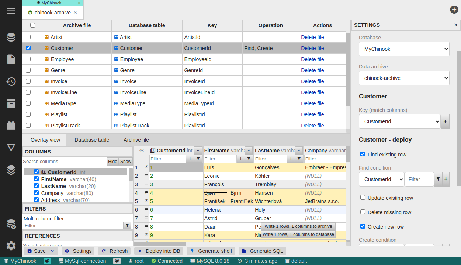Open the query history sidebar panel

click(11, 81)
